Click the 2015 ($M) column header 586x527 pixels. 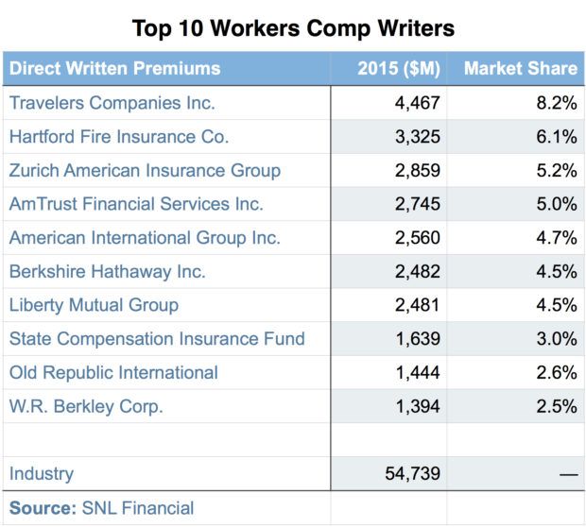399,68
